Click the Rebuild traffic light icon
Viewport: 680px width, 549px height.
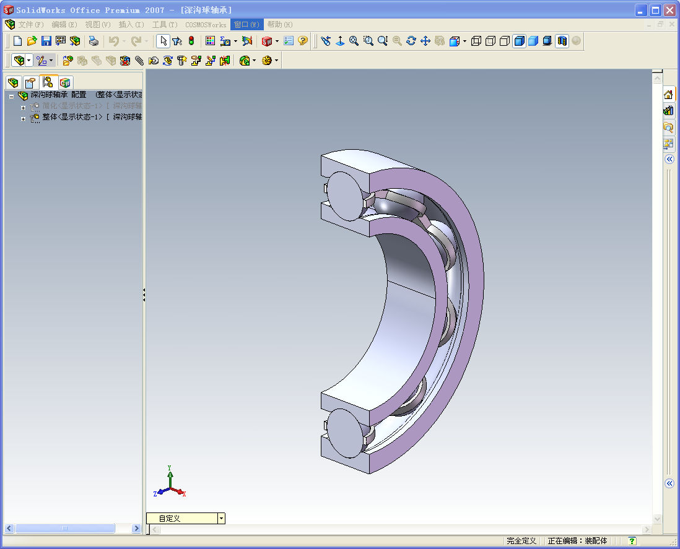(191, 41)
